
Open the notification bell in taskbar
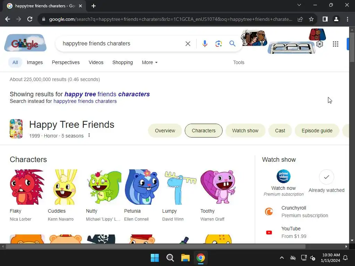point(346,258)
